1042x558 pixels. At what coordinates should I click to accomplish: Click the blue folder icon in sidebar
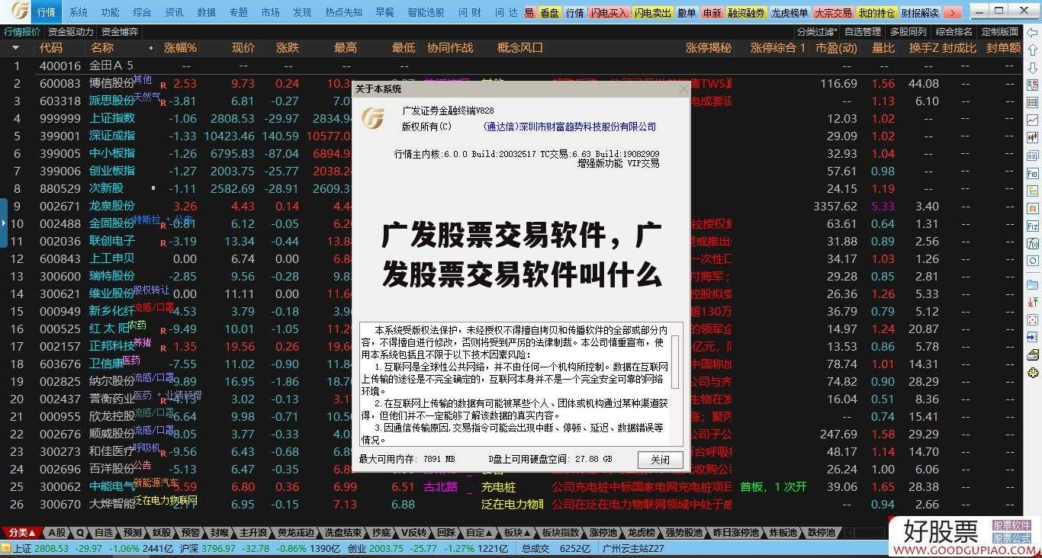[1033, 284]
